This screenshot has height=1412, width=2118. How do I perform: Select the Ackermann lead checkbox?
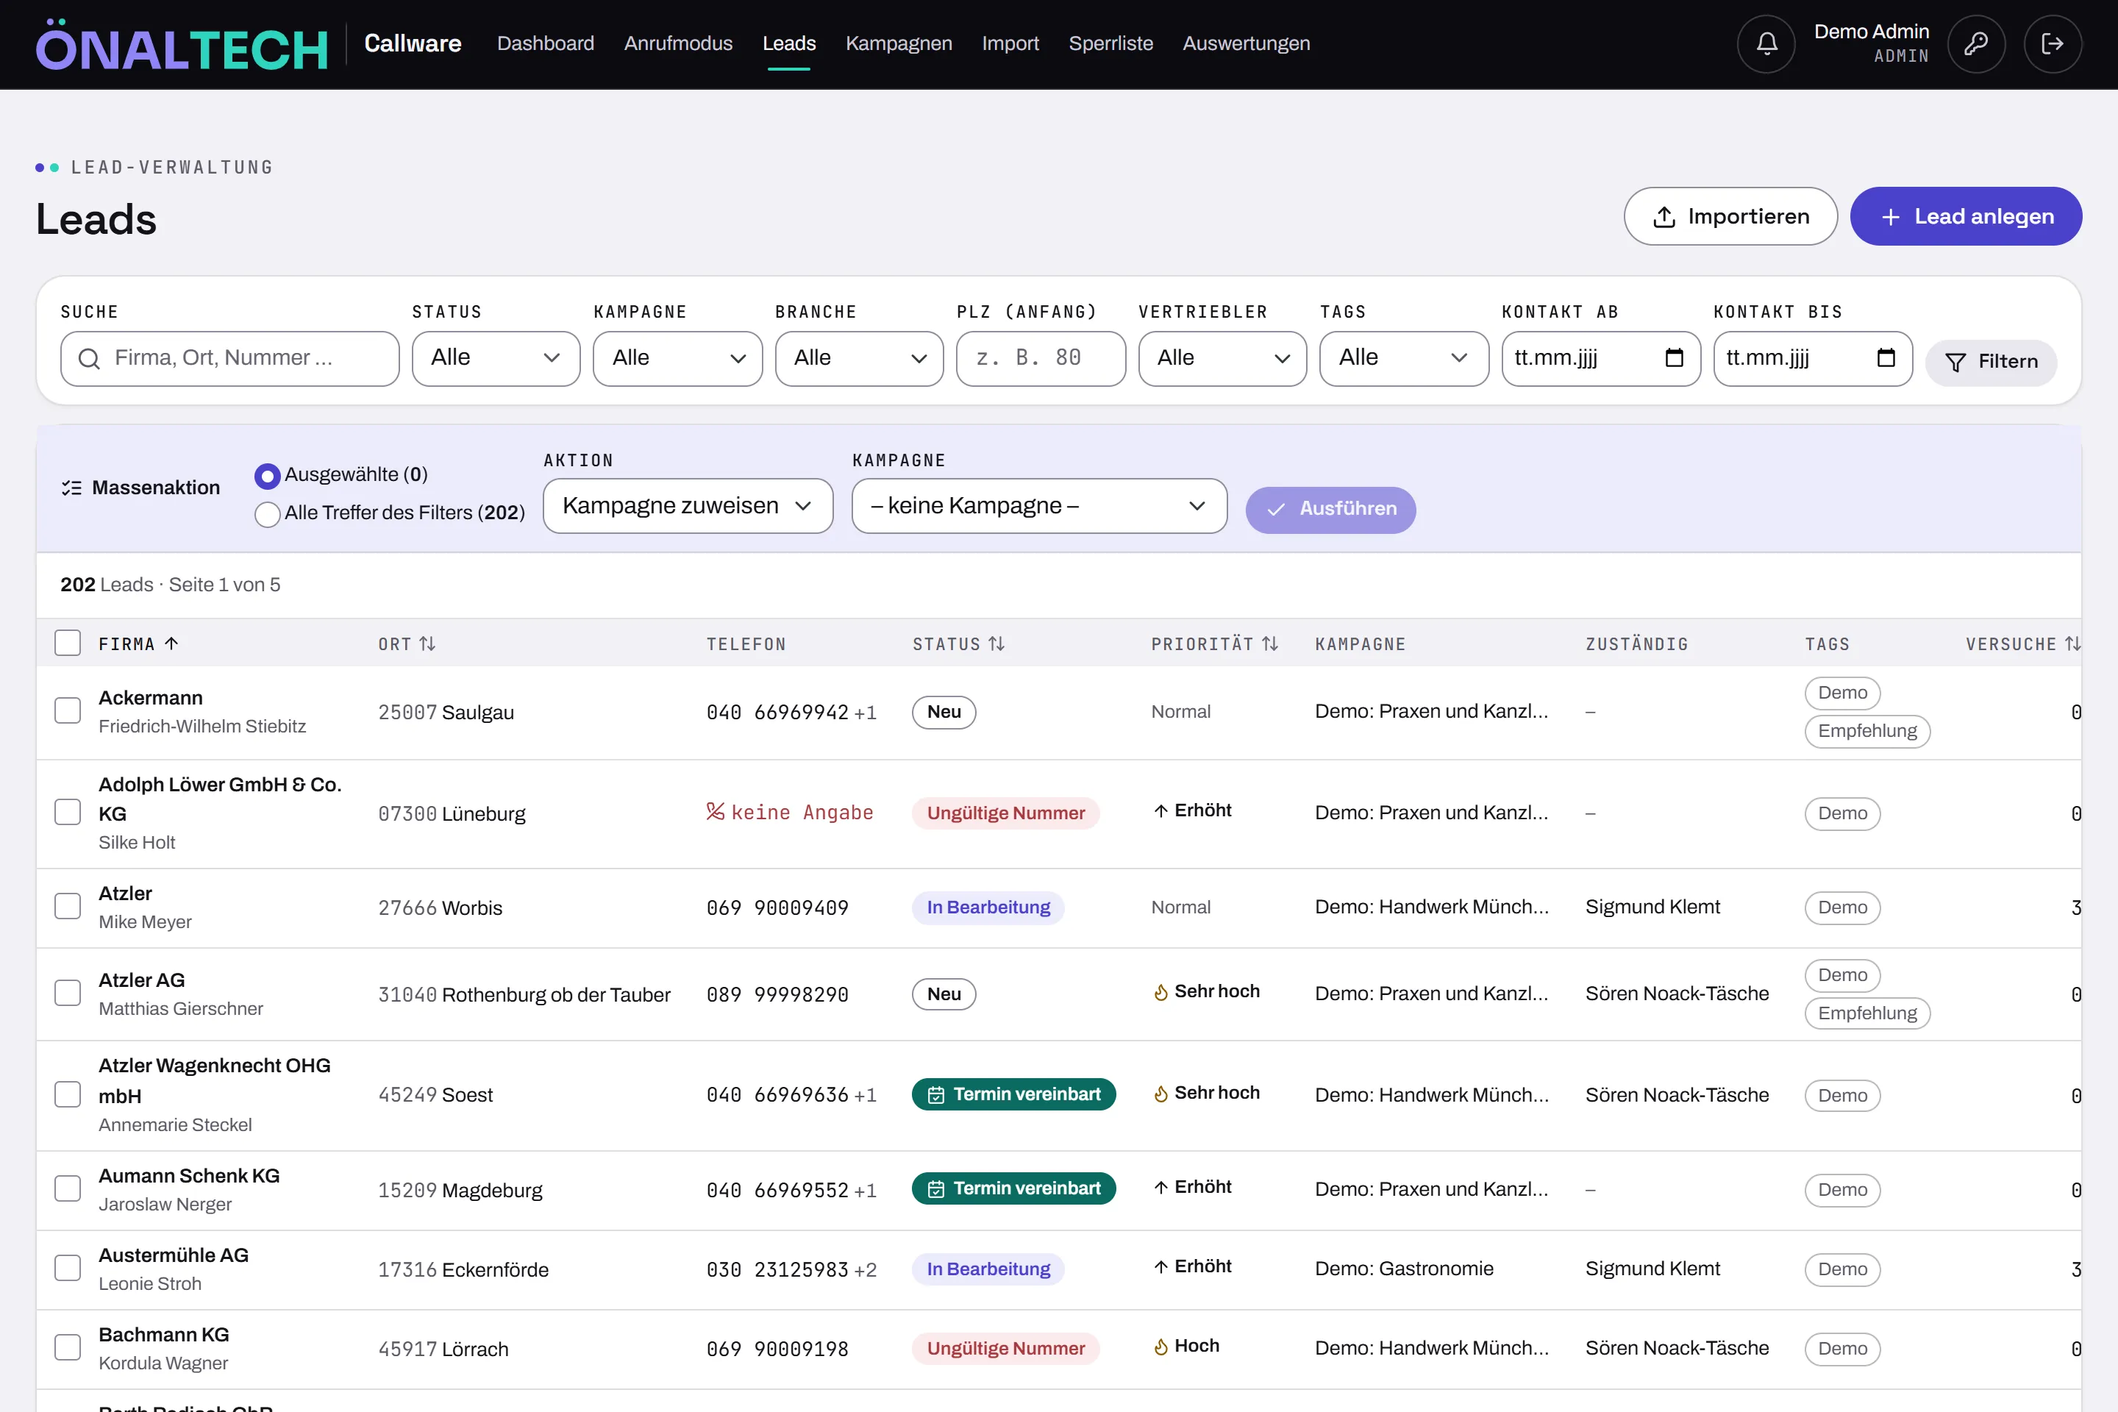(68, 710)
